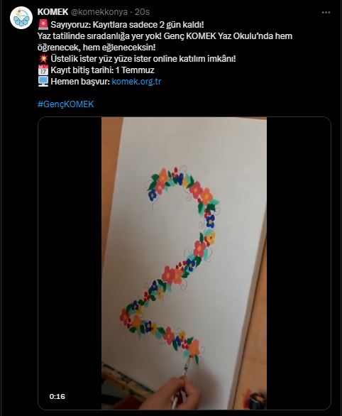Click the left black letterbox of video
The width and height of the screenshot is (342, 416).
[x=70, y=263]
